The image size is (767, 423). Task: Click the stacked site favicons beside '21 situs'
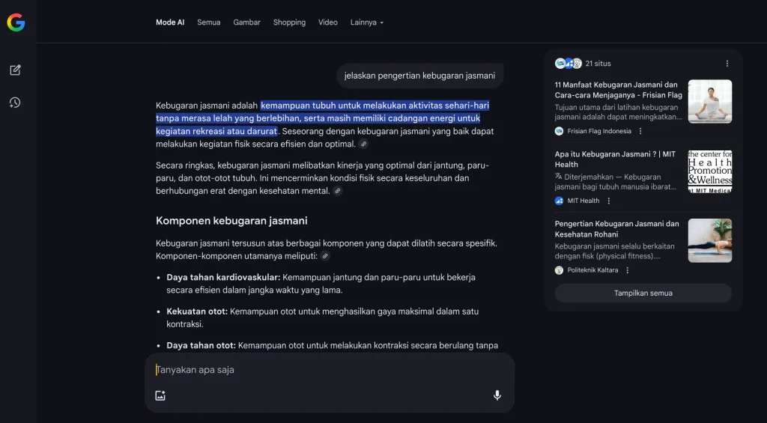point(569,63)
